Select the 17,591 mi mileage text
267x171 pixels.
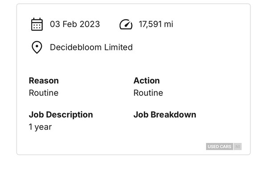[156, 24]
